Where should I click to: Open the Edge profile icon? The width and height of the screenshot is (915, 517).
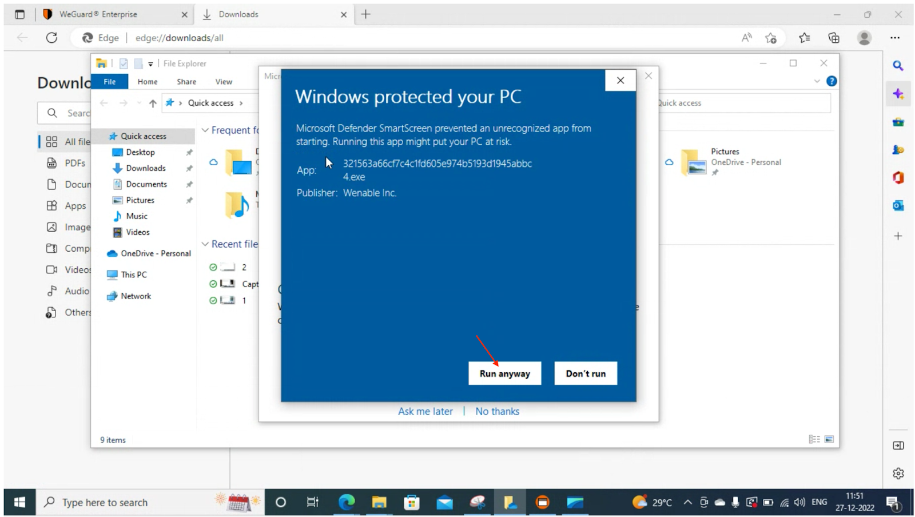864,38
